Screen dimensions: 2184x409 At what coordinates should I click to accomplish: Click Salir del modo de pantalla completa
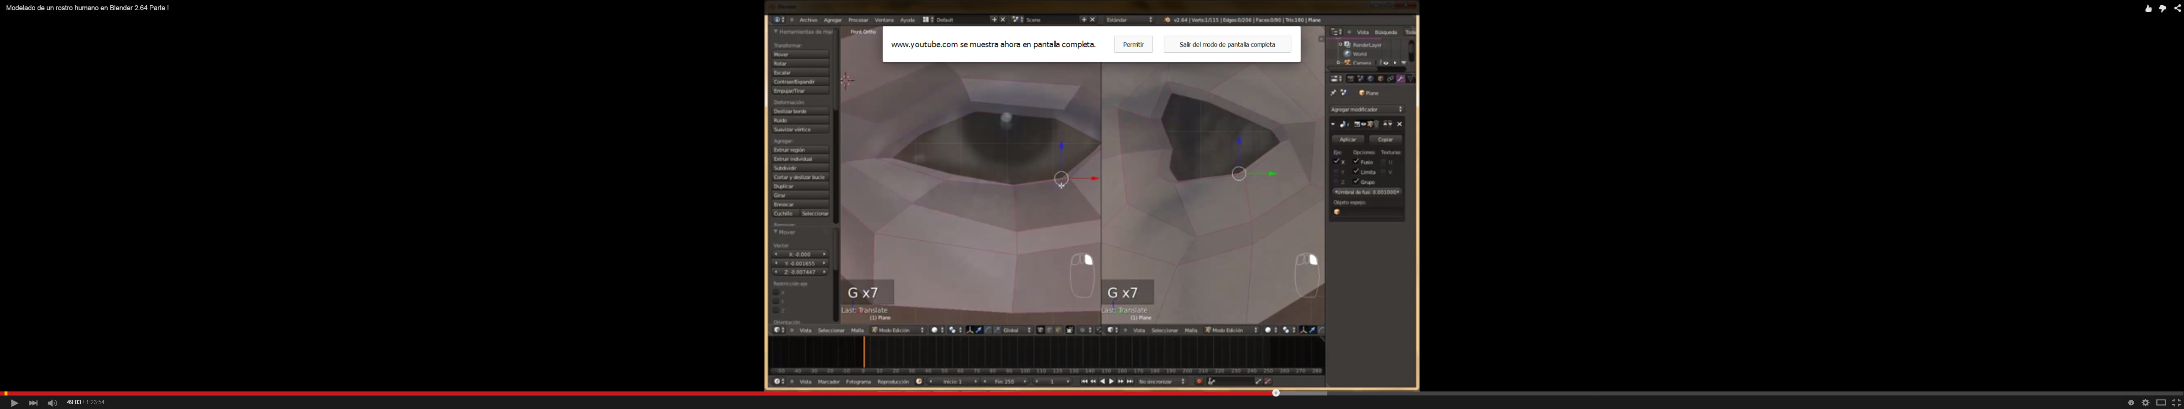click(x=1227, y=44)
